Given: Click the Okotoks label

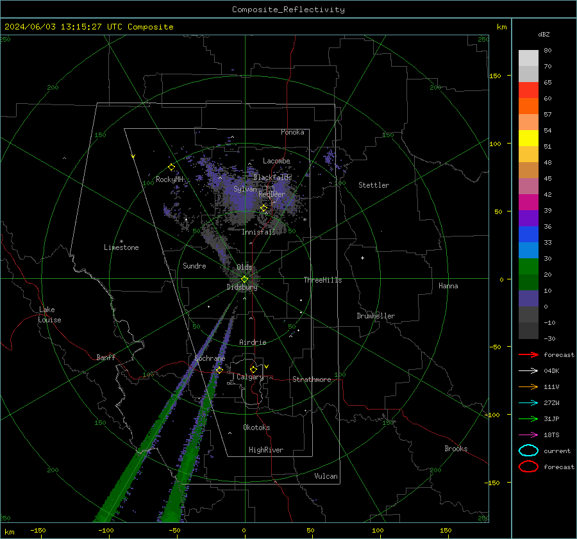Looking at the screenshot, I should pyautogui.click(x=256, y=427).
